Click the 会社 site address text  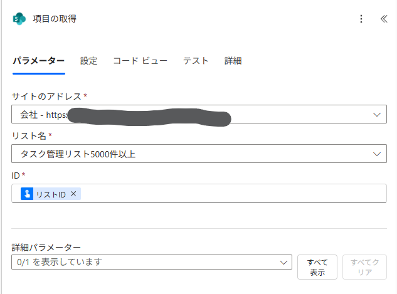[29, 115]
